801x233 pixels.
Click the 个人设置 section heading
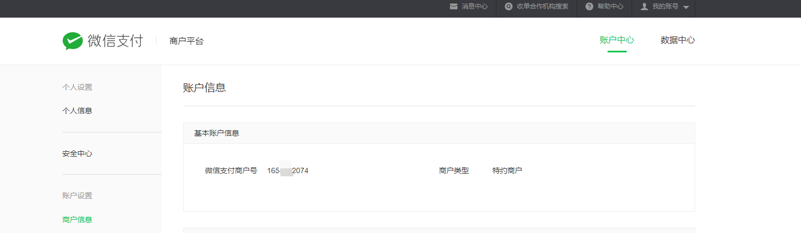point(77,87)
